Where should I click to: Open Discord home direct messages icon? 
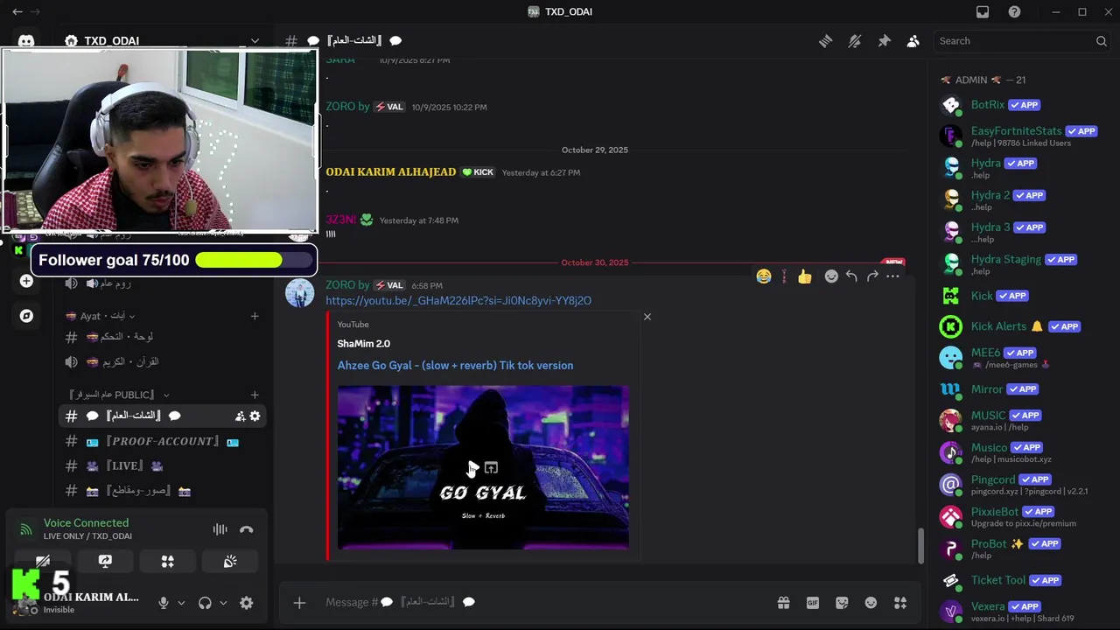coord(26,41)
